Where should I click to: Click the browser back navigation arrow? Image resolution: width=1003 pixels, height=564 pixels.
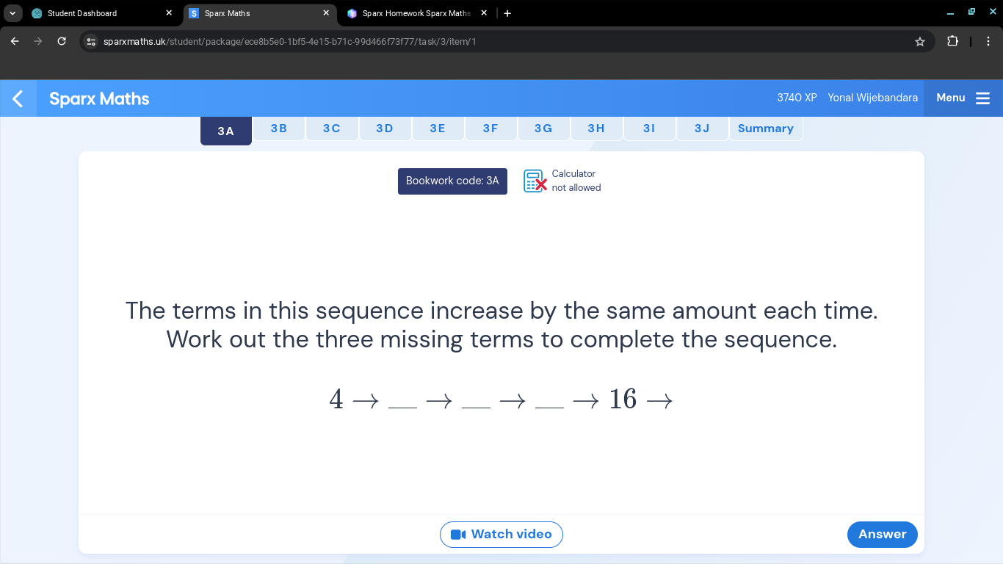[14, 41]
